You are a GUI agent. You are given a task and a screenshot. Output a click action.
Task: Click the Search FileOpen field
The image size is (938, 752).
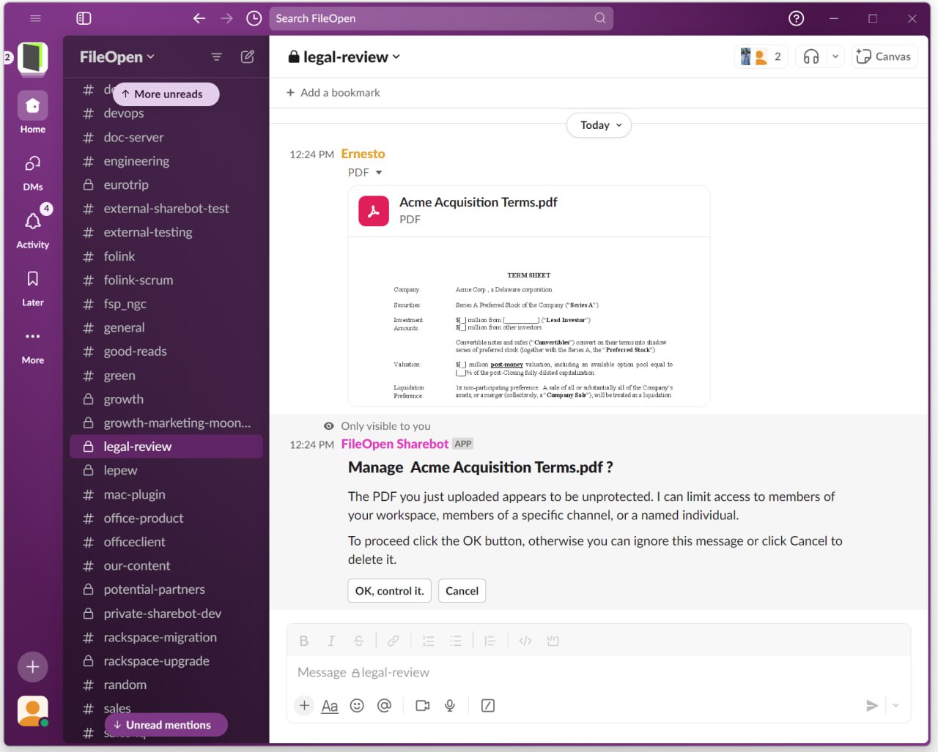[x=441, y=18]
